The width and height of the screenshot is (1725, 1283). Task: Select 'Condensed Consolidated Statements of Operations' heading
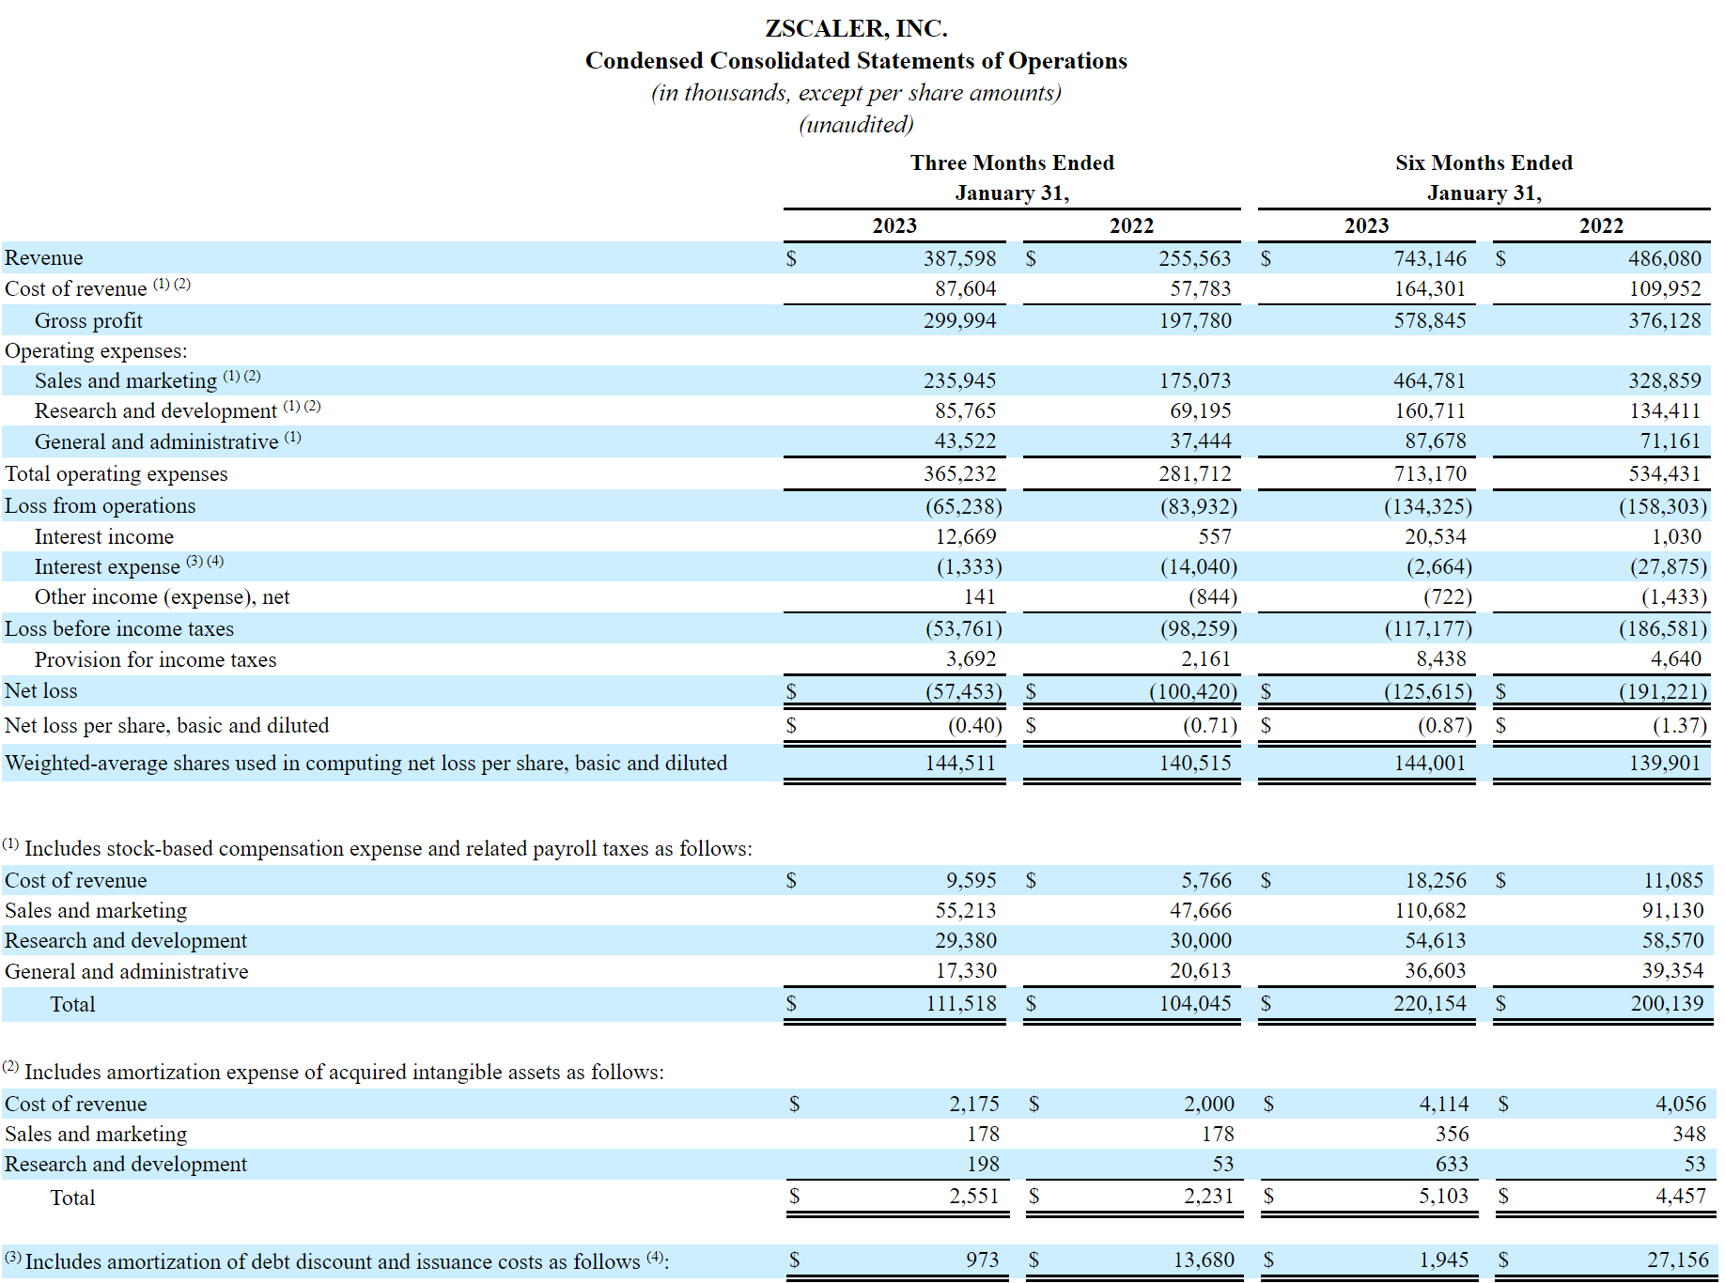pyautogui.click(x=856, y=60)
